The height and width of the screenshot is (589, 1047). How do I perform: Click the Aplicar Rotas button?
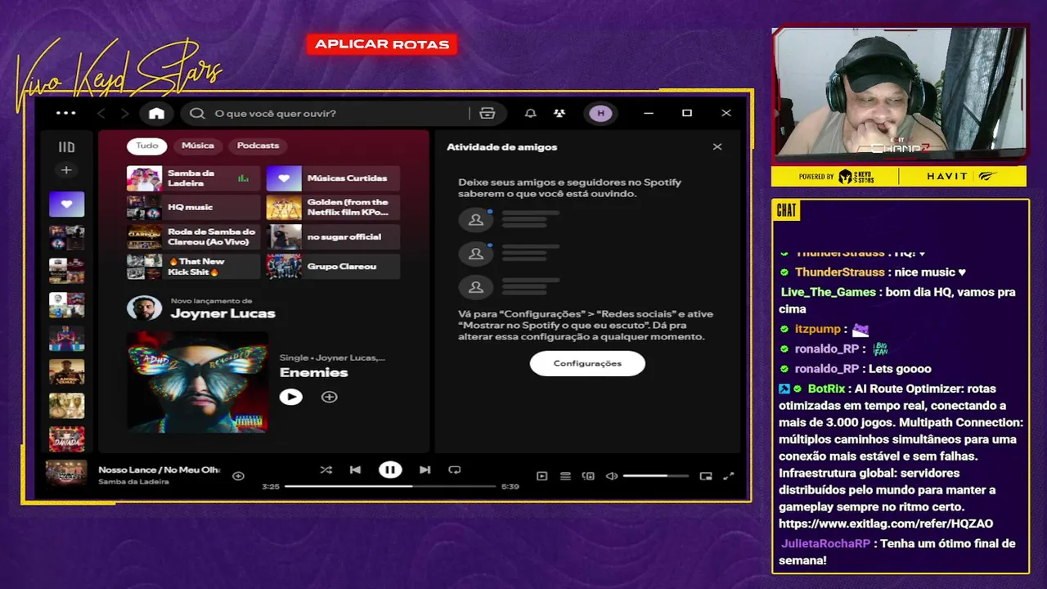pyautogui.click(x=382, y=44)
